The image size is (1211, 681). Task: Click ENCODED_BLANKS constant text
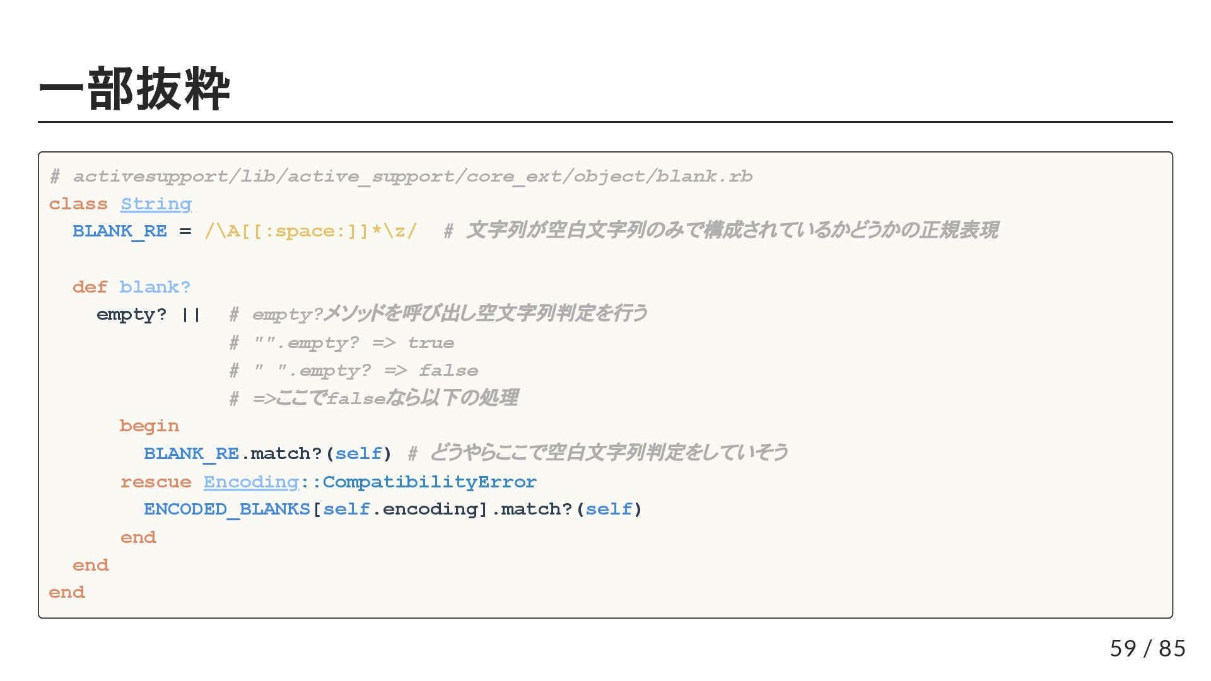(227, 509)
